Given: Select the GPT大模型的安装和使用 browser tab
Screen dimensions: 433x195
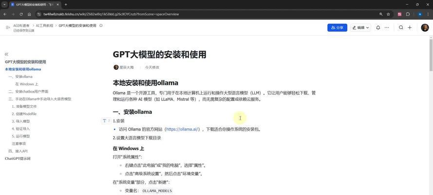Looking at the screenshot, I should point(36,5).
